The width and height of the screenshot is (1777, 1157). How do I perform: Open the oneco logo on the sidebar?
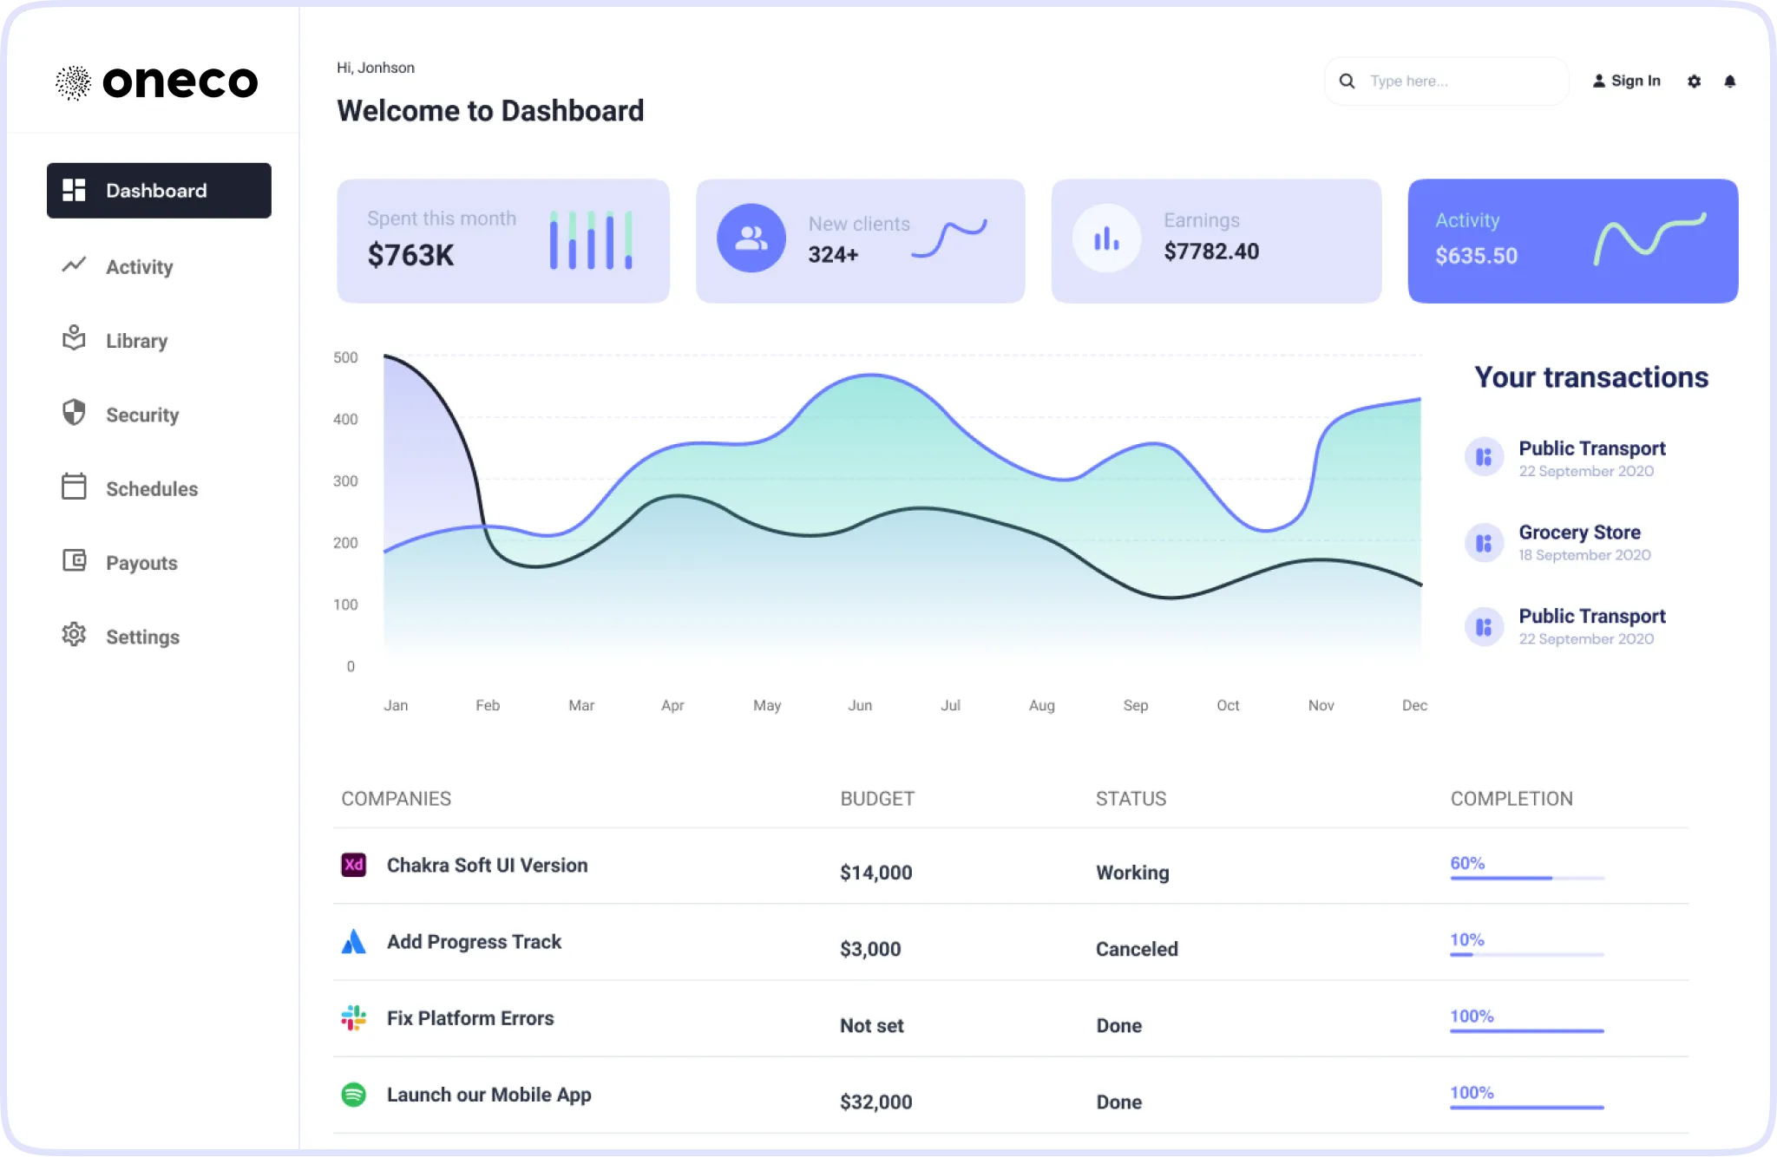158,81
